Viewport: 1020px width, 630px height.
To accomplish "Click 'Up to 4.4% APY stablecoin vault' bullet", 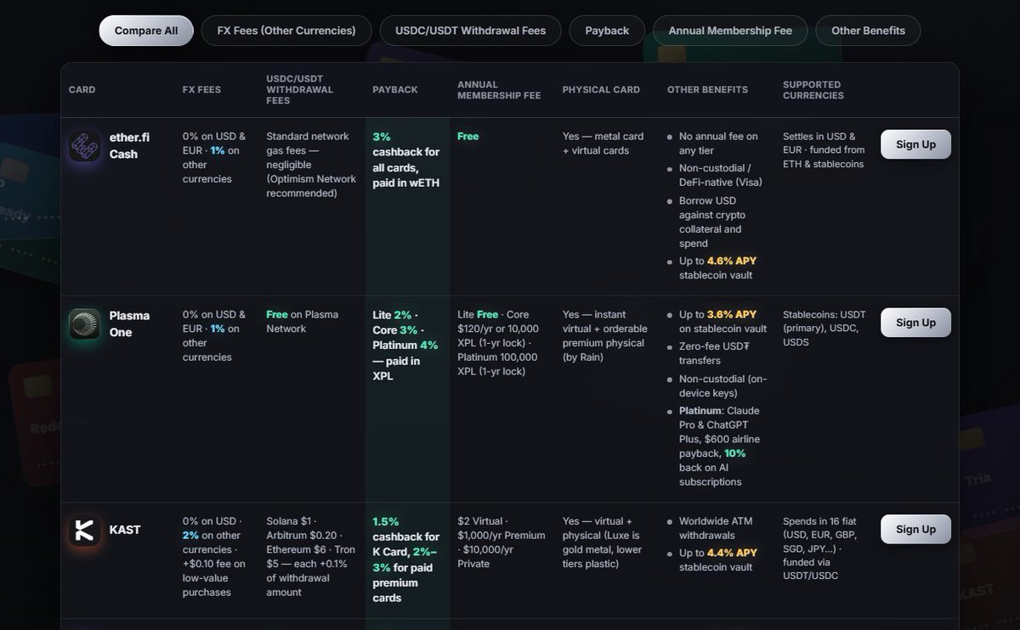I will [x=717, y=560].
